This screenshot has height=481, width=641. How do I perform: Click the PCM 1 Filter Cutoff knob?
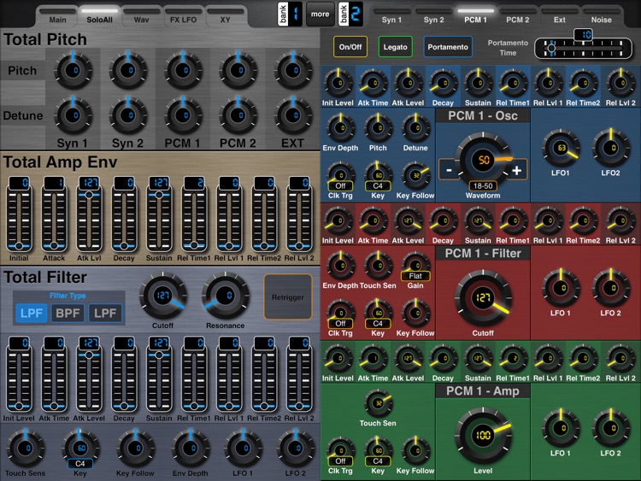point(483,297)
